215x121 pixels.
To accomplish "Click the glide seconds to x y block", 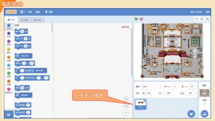I will tap(32, 78).
